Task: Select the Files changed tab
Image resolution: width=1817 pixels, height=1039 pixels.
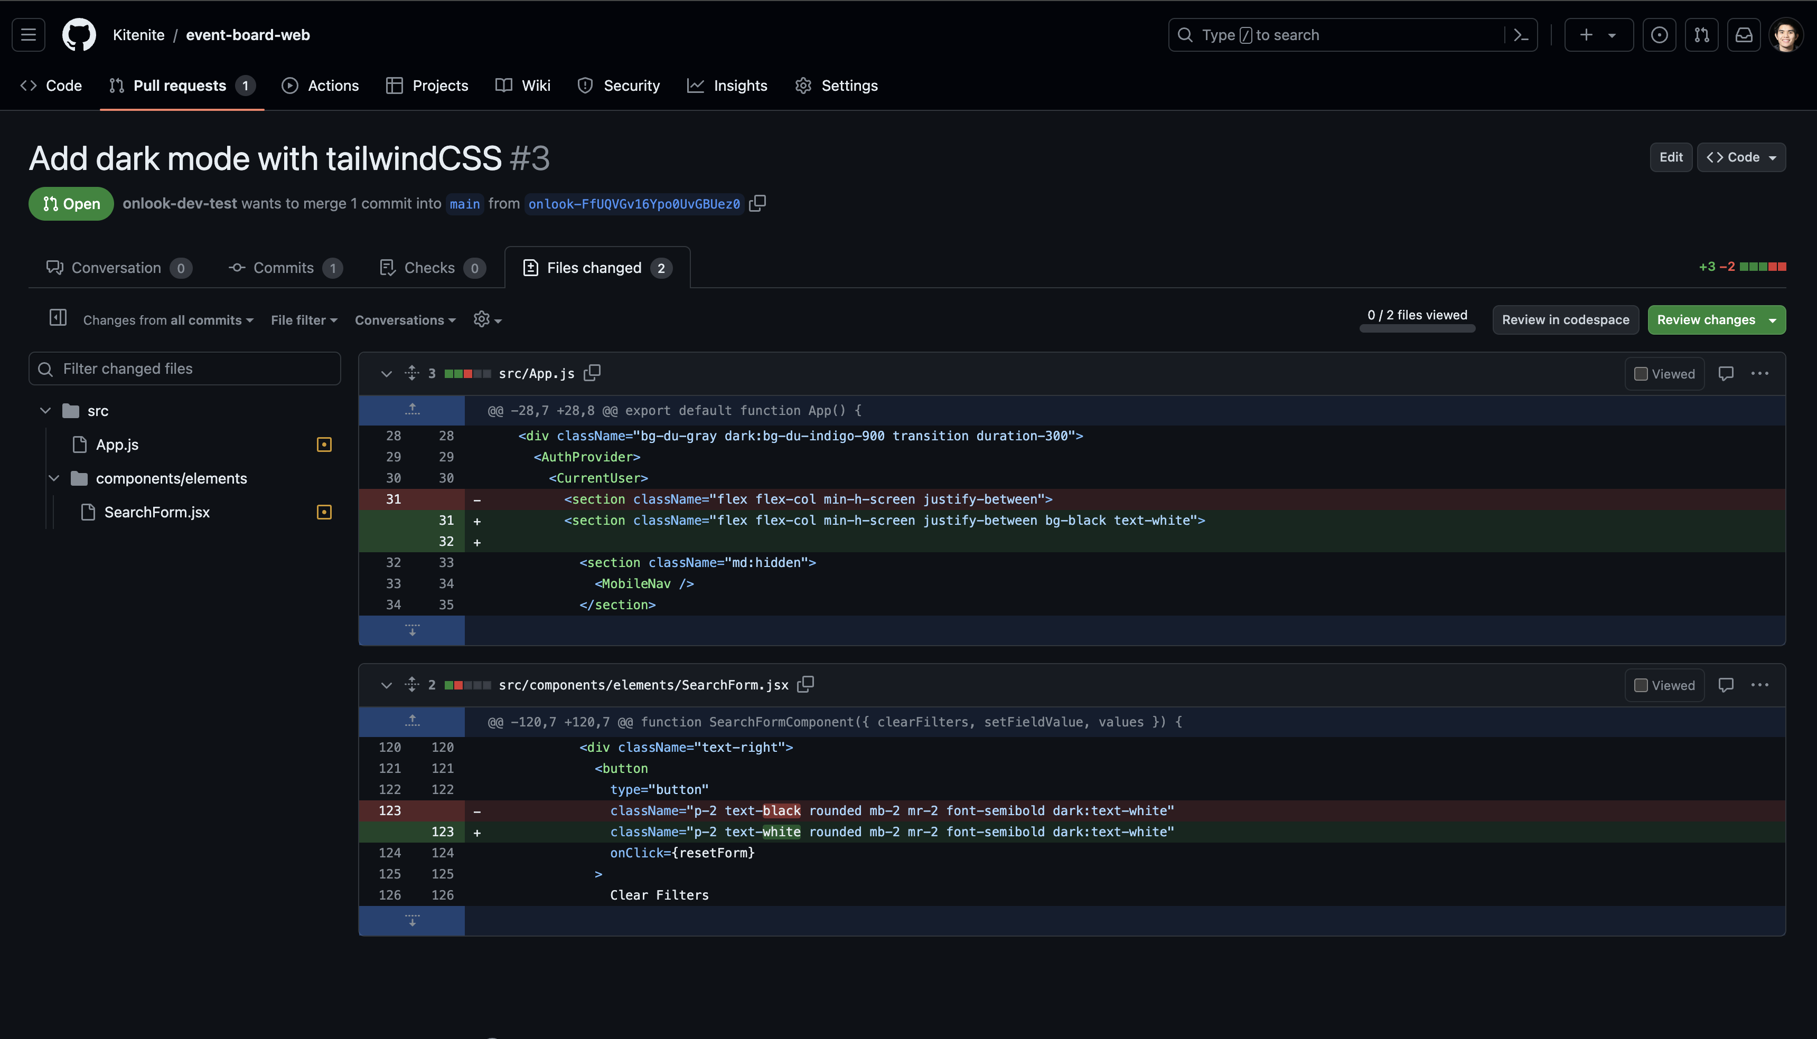Action: point(594,267)
